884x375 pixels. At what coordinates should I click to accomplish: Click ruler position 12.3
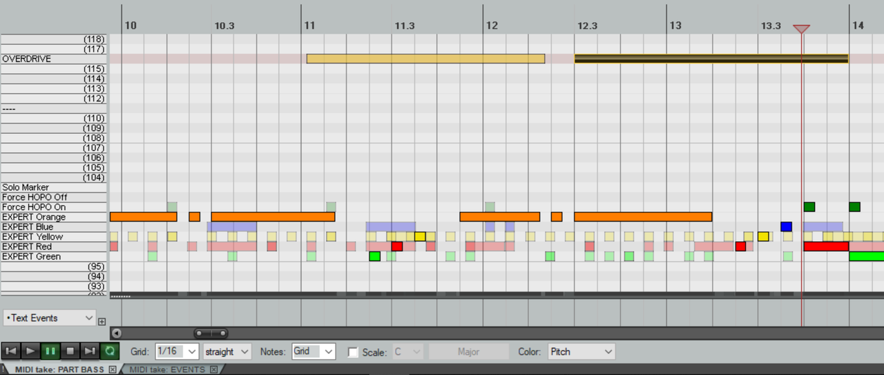[x=587, y=26]
